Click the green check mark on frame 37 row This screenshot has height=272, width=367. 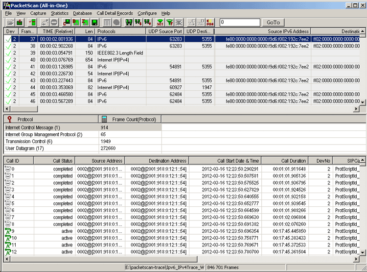tap(8, 39)
